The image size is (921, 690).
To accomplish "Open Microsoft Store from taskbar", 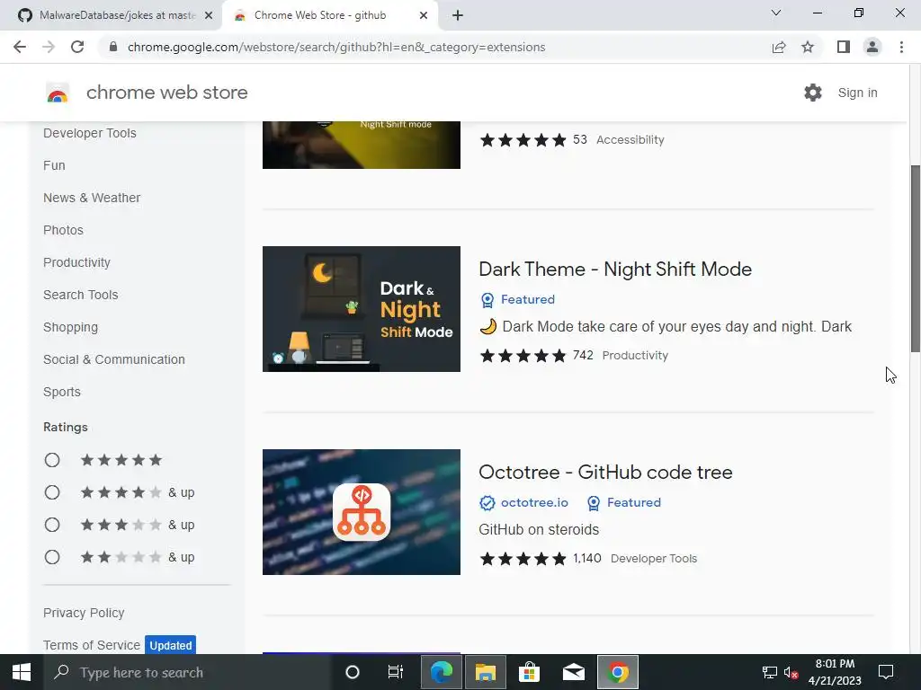I will (529, 672).
